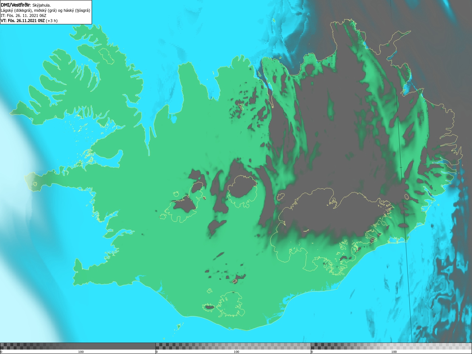Screen dimensions: 472x354
Task: Click the 'DMI/Vestfirðir' bold title text
Action: [x=15, y=5]
